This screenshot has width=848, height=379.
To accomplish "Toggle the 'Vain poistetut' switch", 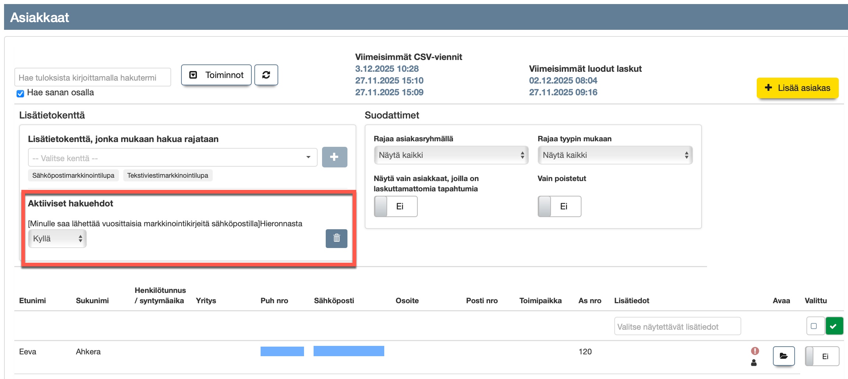I will [559, 206].
